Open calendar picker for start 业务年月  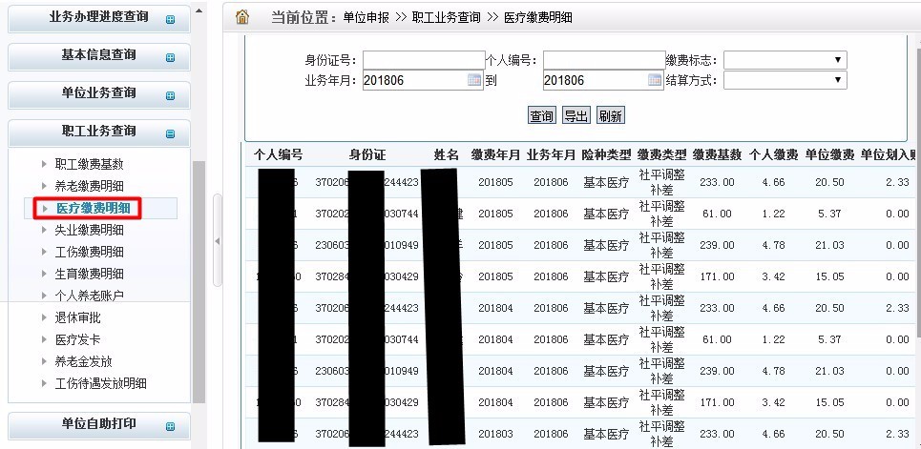474,81
